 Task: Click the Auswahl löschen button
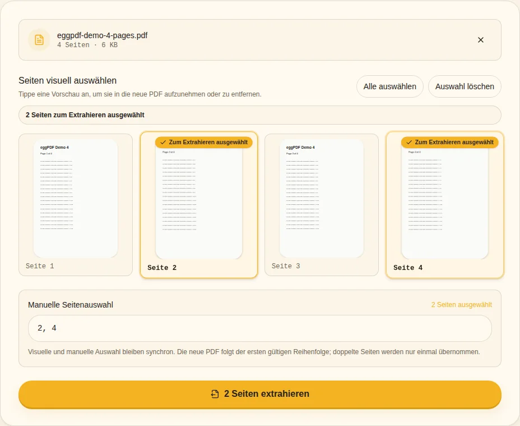(465, 86)
